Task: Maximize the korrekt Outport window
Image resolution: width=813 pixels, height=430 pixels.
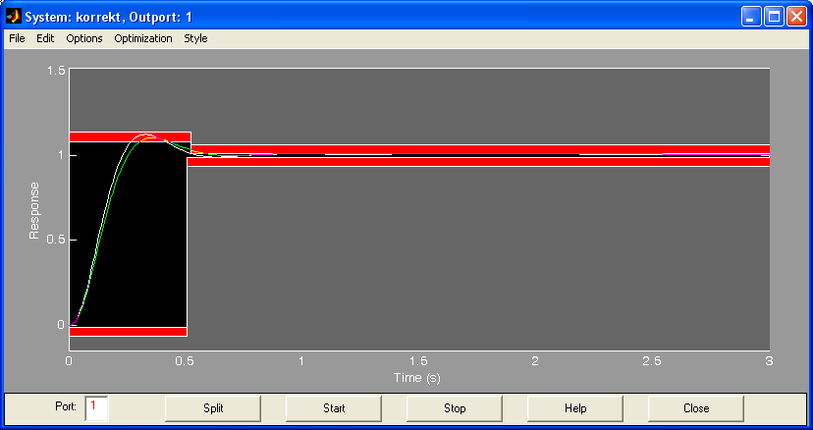Action: (774, 17)
